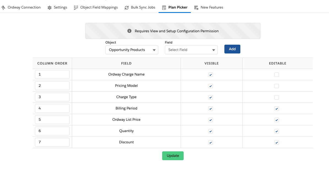
Task: Click the green Update button
Action: (x=173, y=156)
